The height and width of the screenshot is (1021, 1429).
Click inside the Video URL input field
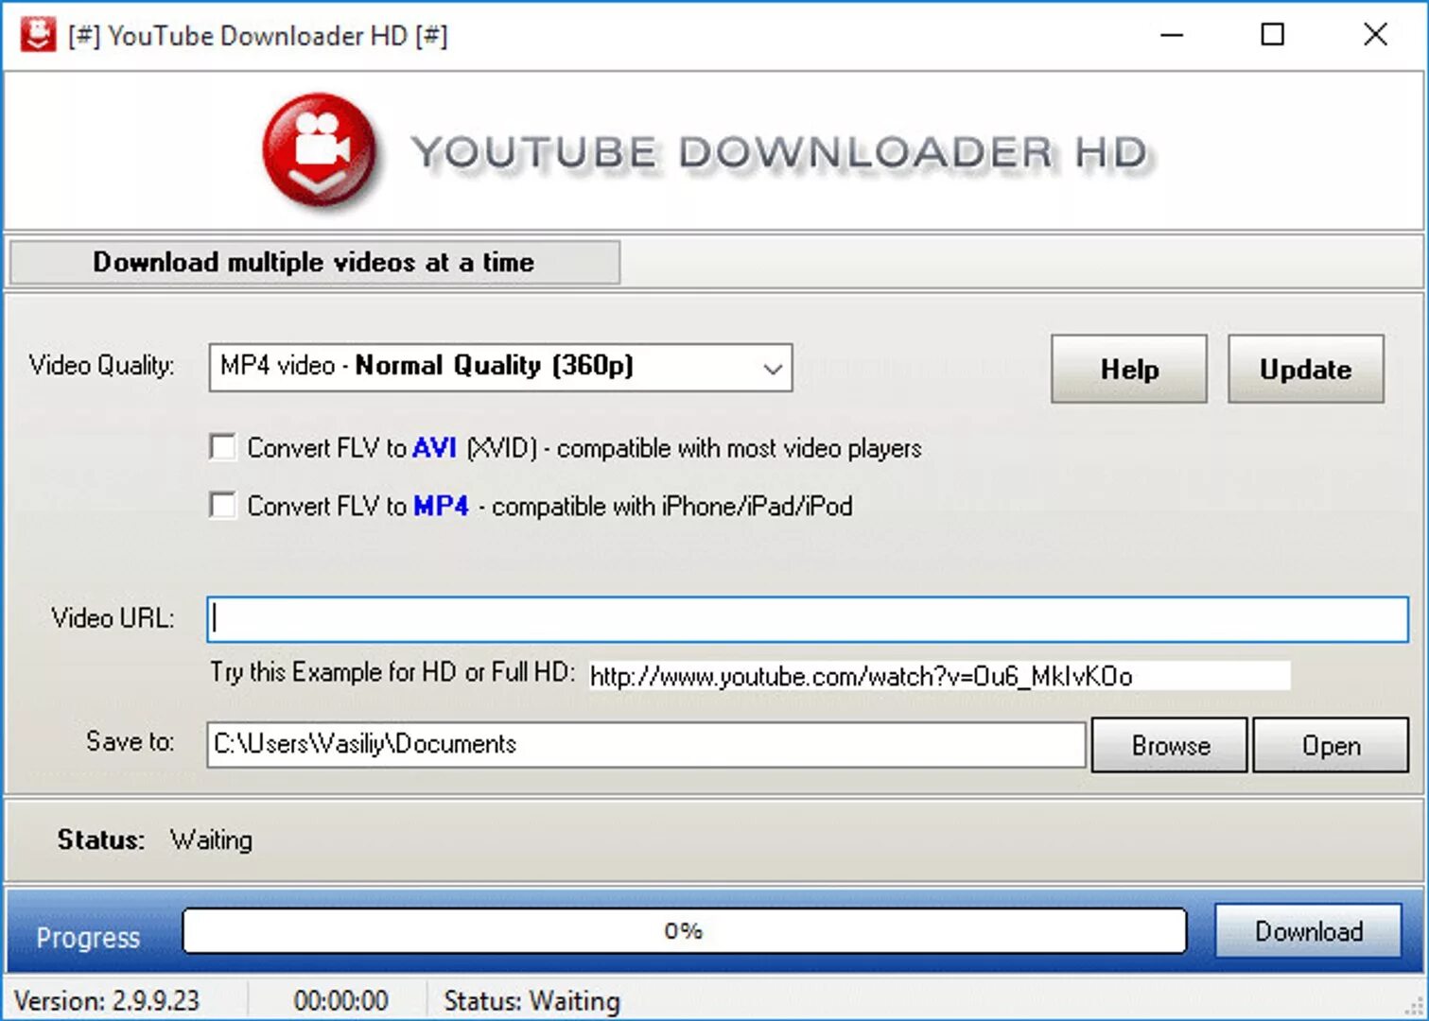(x=808, y=619)
